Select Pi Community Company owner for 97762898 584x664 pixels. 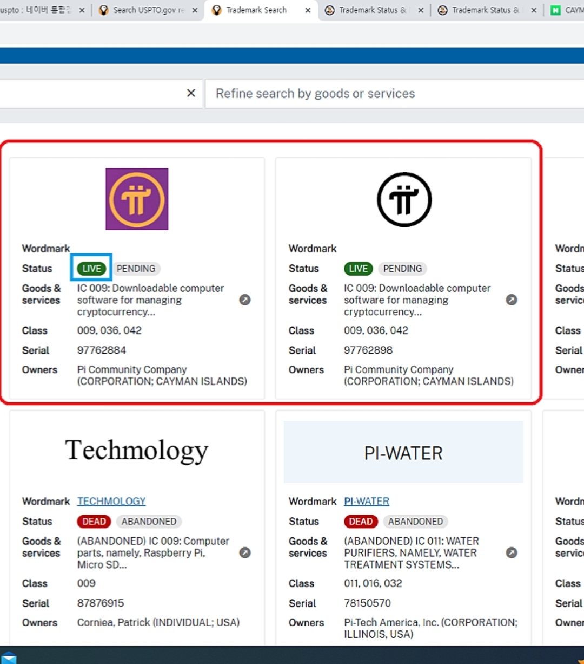pos(429,376)
